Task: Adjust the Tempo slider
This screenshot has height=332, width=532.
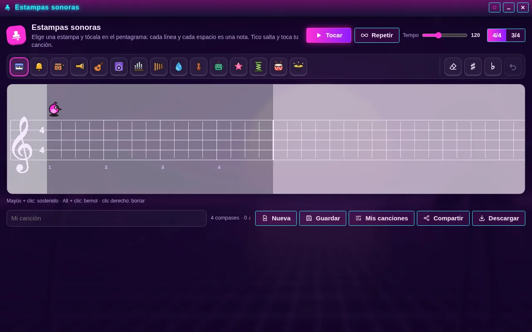Action: 445,35
